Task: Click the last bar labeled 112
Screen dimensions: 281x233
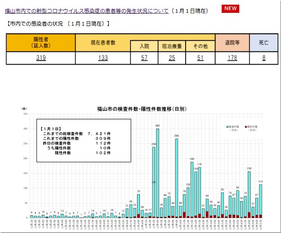Action: pyautogui.click(x=260, y=200)
